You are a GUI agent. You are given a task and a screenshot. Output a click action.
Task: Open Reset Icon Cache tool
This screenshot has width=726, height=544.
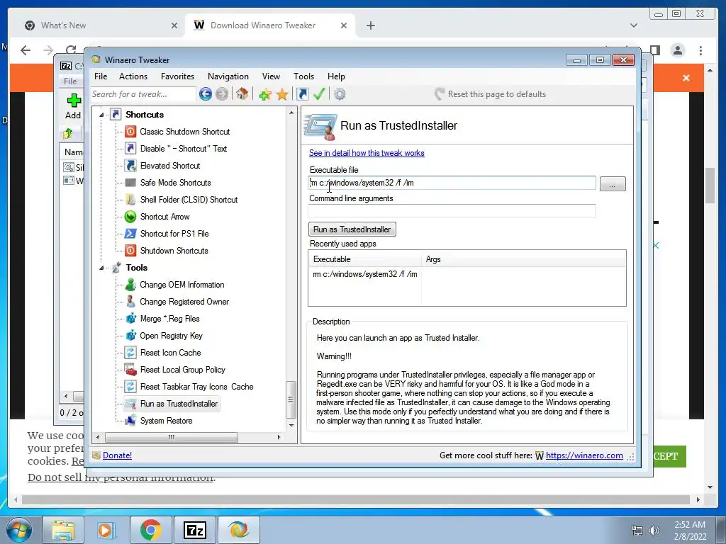click(x=170, y=353)
